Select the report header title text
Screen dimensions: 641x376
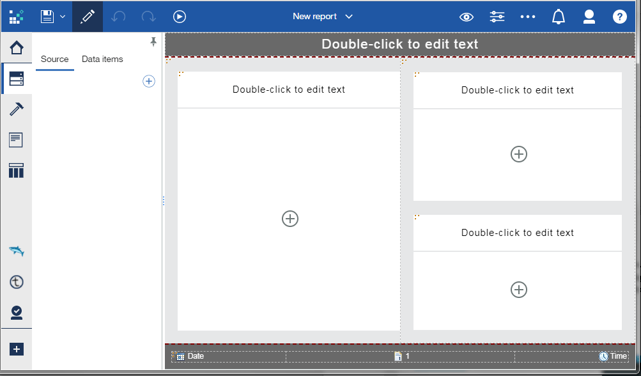[x=400, y=44]
